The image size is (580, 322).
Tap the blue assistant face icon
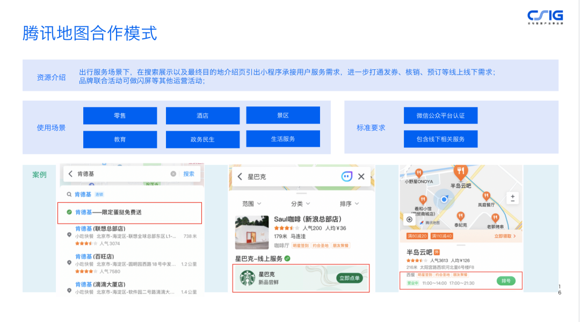[x=346, y=176]
